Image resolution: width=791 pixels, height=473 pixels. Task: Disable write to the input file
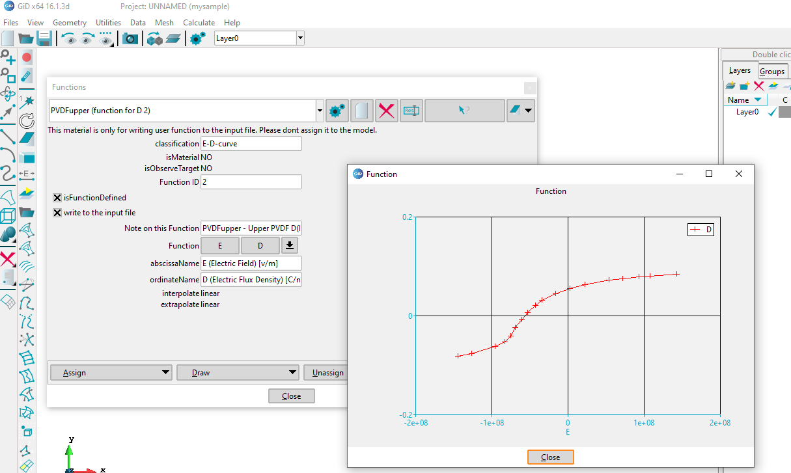57,213
